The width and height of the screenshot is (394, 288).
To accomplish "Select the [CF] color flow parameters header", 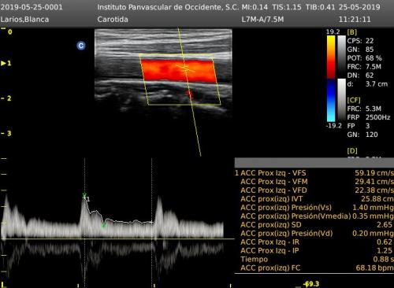I will tap(354, 100).
